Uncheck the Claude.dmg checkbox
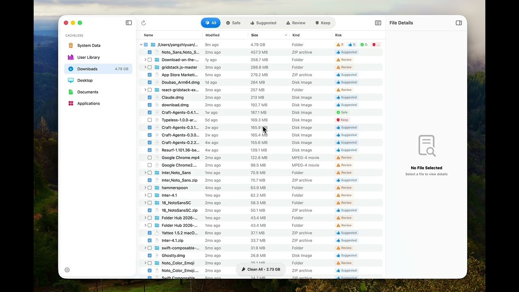Viewport: 519px width, 292px height. pyautogui.click(x=150, y=97)
